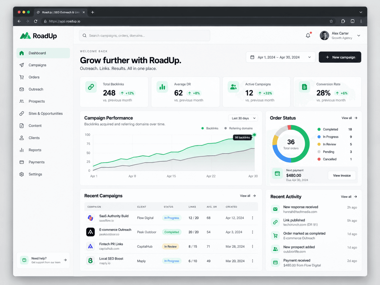
Task: View all in Order Status
Action: (x=349, y=118)
